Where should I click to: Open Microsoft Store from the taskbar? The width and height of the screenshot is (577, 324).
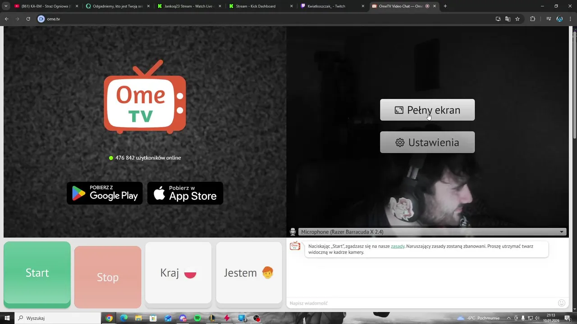coord(153,318)
